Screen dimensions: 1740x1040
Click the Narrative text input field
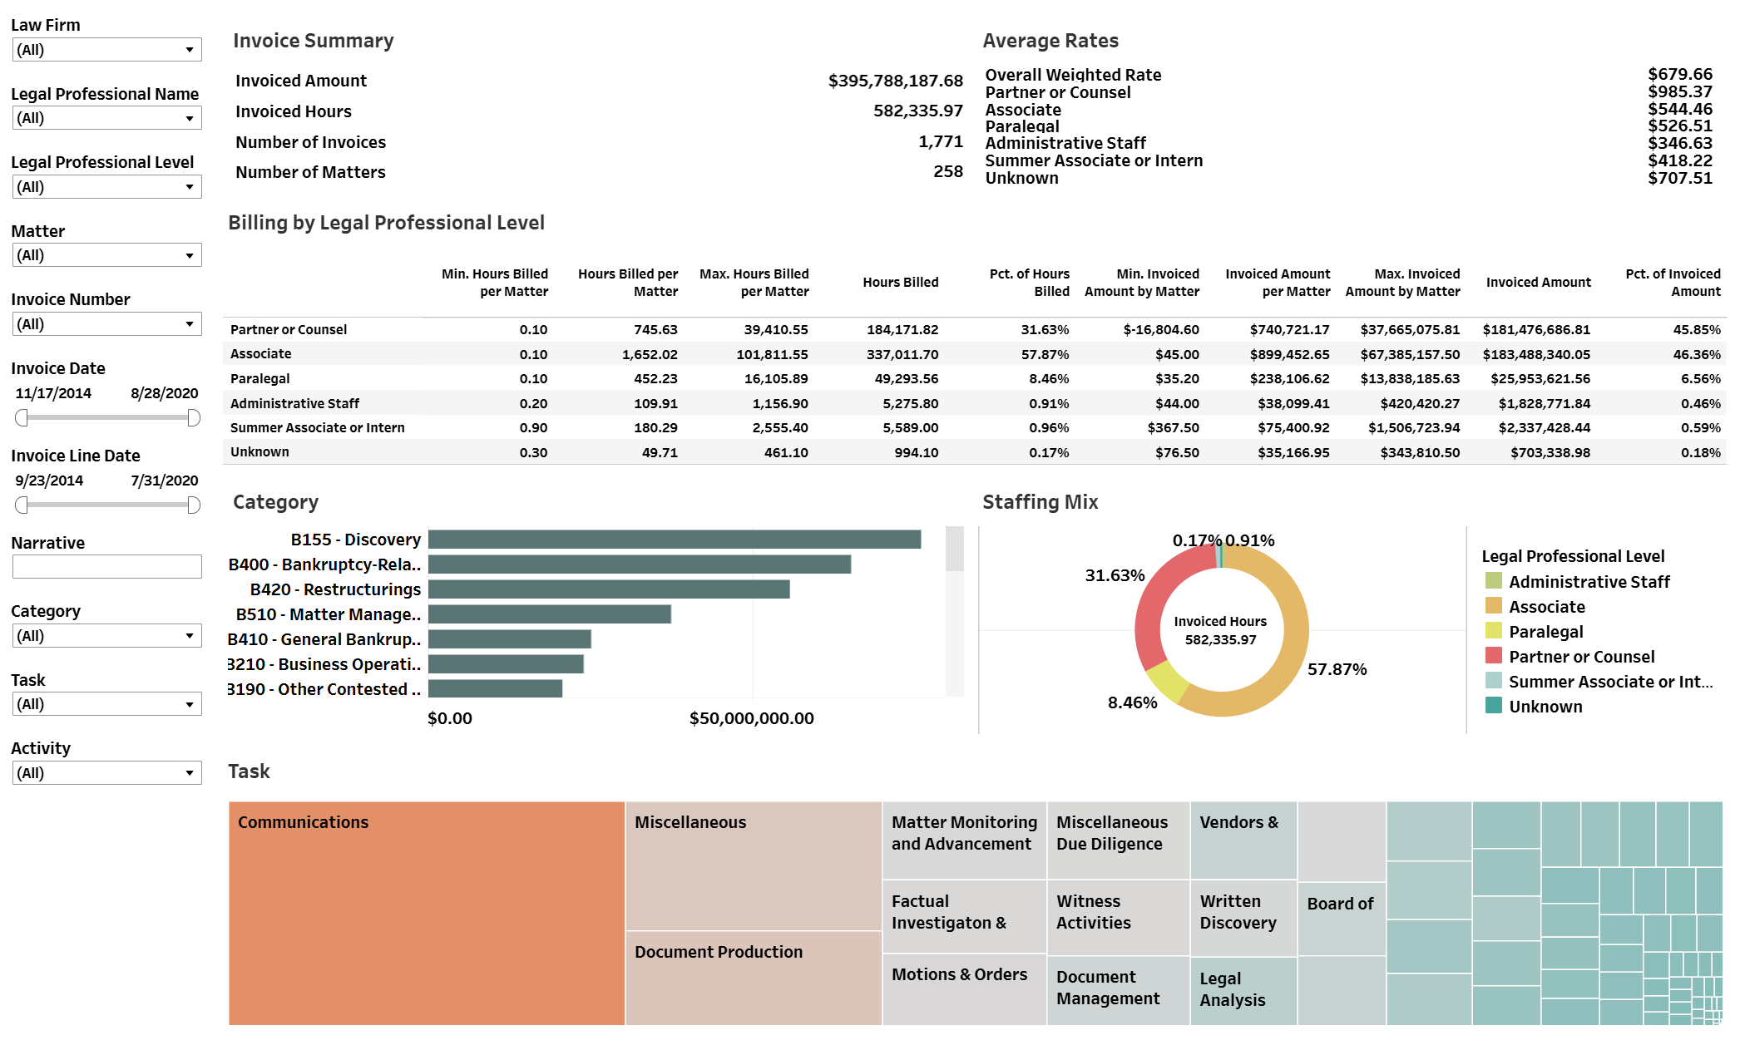click(106, 567)
